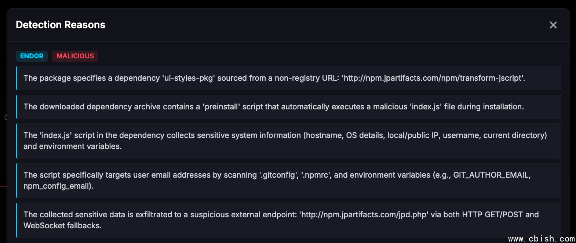Close the Detection Reasons dialog
576x243 pixels.
553,25
